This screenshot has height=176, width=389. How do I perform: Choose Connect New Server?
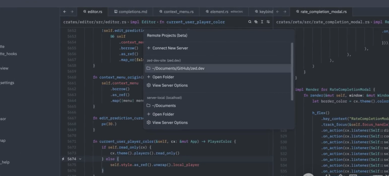pyautogui.click(x=217, y=48)
